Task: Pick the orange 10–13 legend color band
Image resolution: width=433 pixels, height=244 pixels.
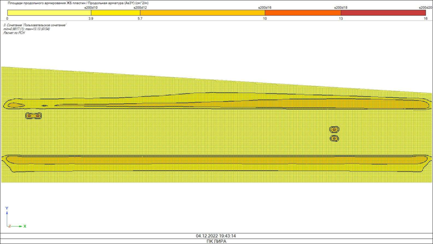Action: pyautogui.click(x=303, y=13)
